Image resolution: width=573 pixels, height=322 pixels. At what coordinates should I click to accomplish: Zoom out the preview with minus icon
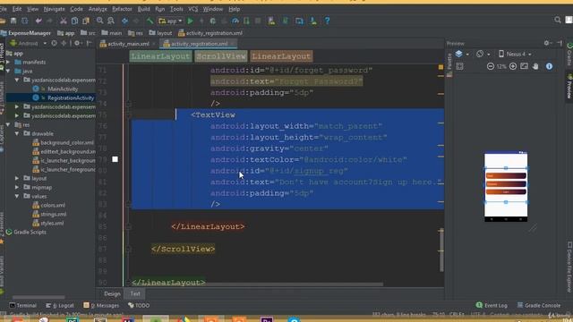coord(491,66)
